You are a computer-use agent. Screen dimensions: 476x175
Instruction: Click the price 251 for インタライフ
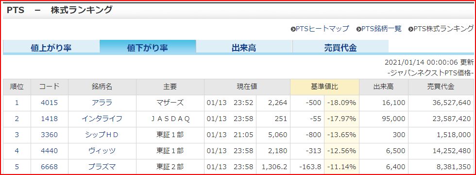[x=281, y=119]
